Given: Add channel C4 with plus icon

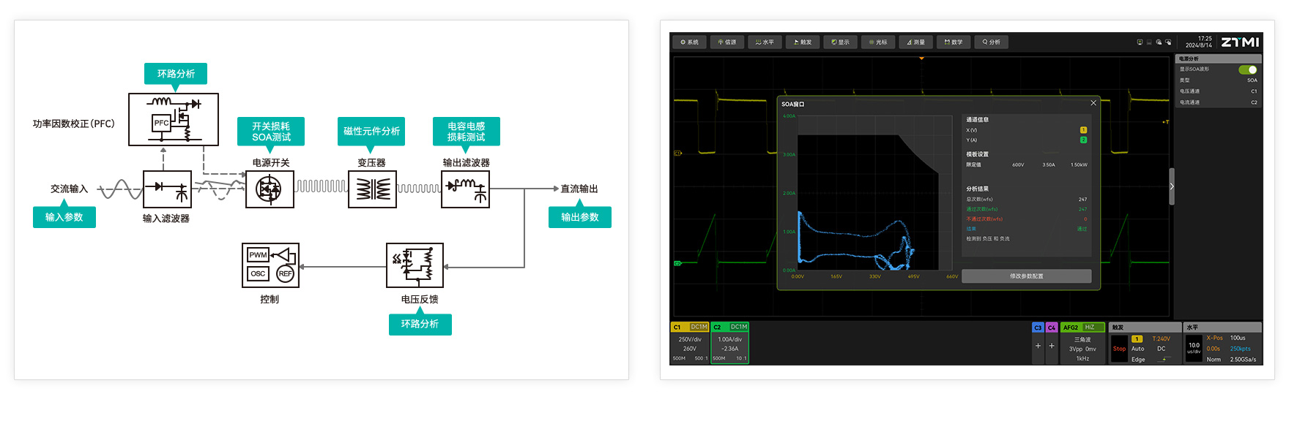Looking at the screenshot, I should point(1052,346).
